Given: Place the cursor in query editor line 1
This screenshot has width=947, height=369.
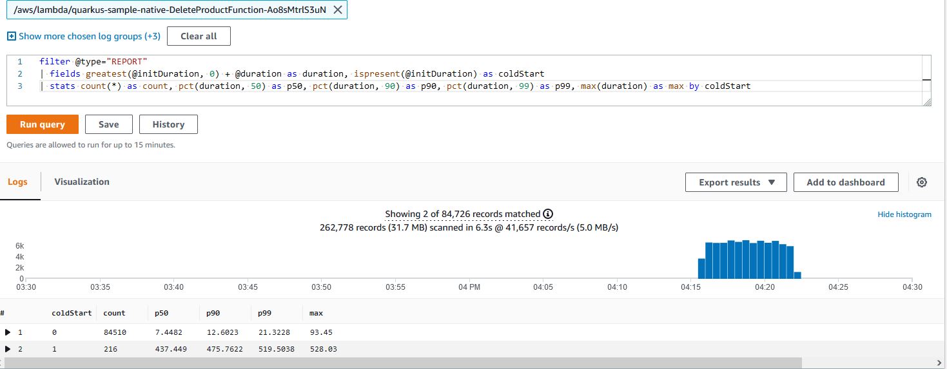Looking at the screenshot, I should (x=93, y=62).
